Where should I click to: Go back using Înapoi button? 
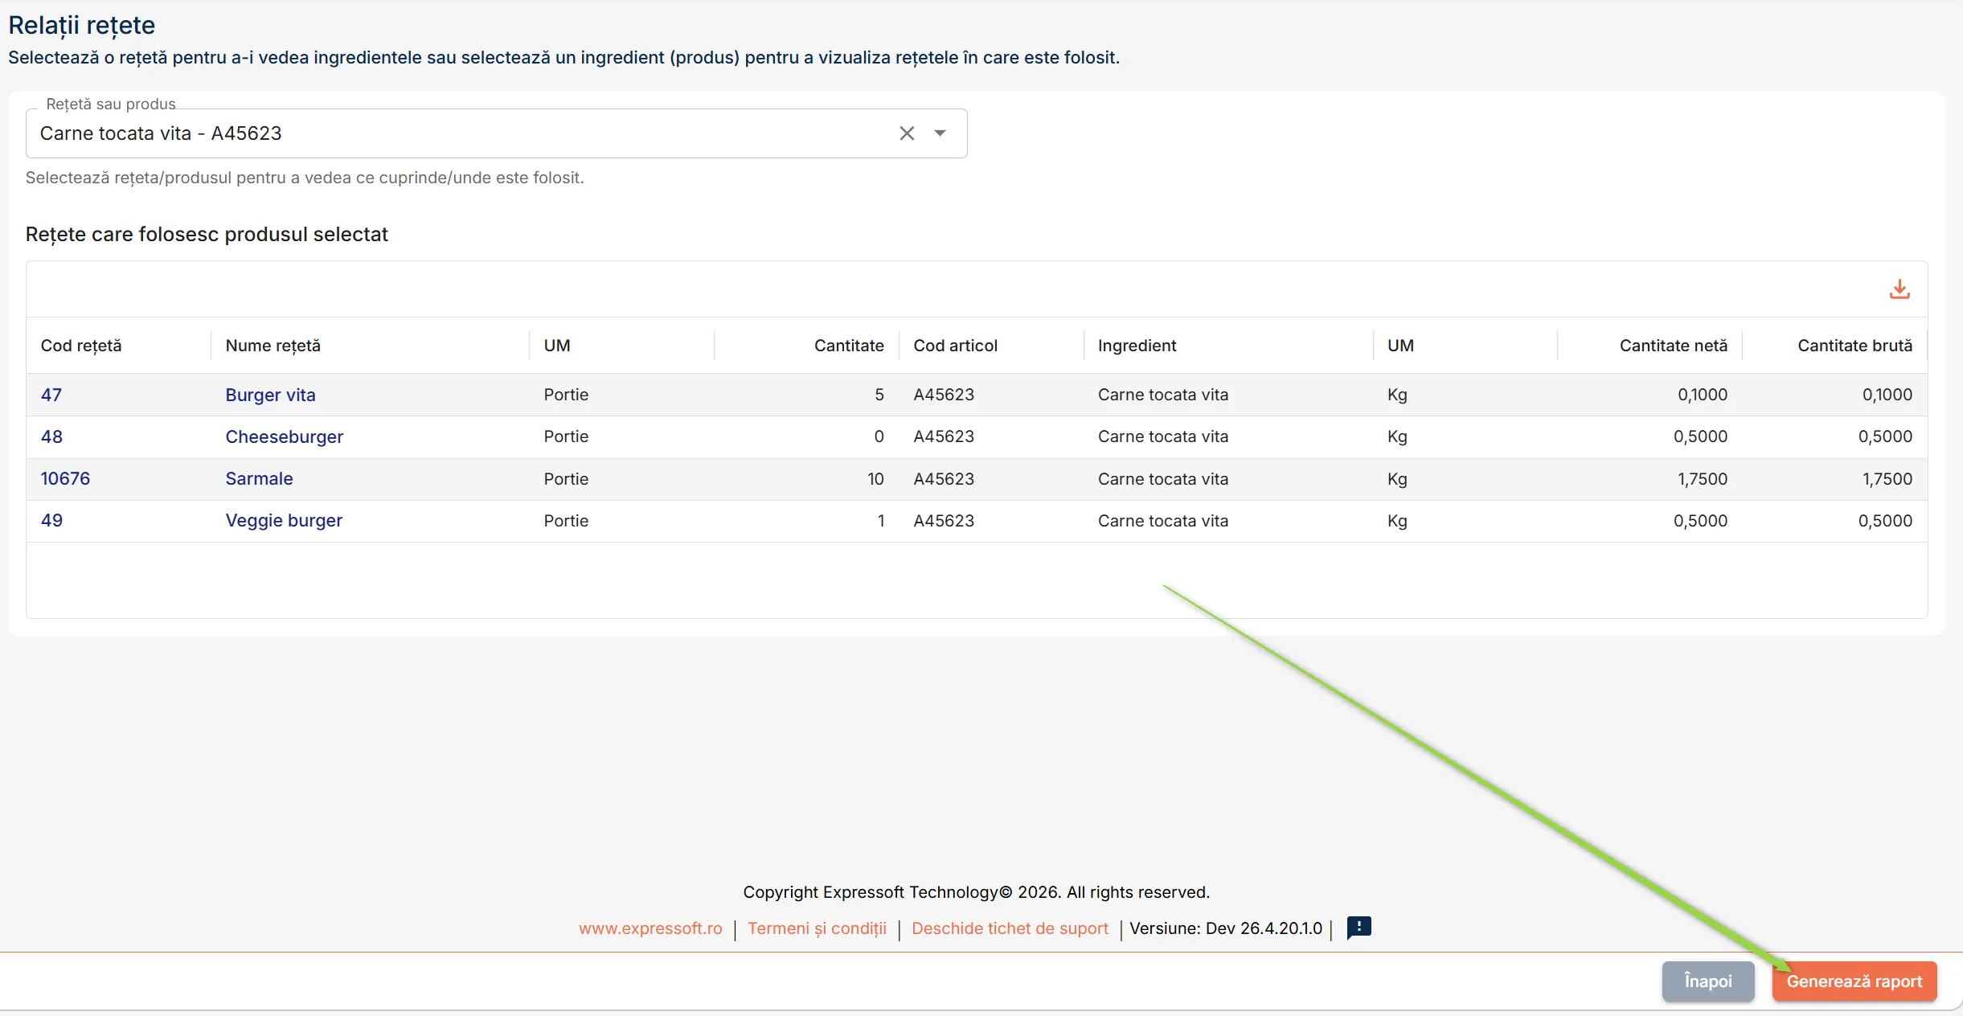click(x=1708, y=981)
